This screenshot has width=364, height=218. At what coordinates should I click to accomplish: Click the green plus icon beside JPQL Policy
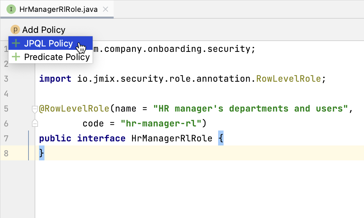coord(16,43)
